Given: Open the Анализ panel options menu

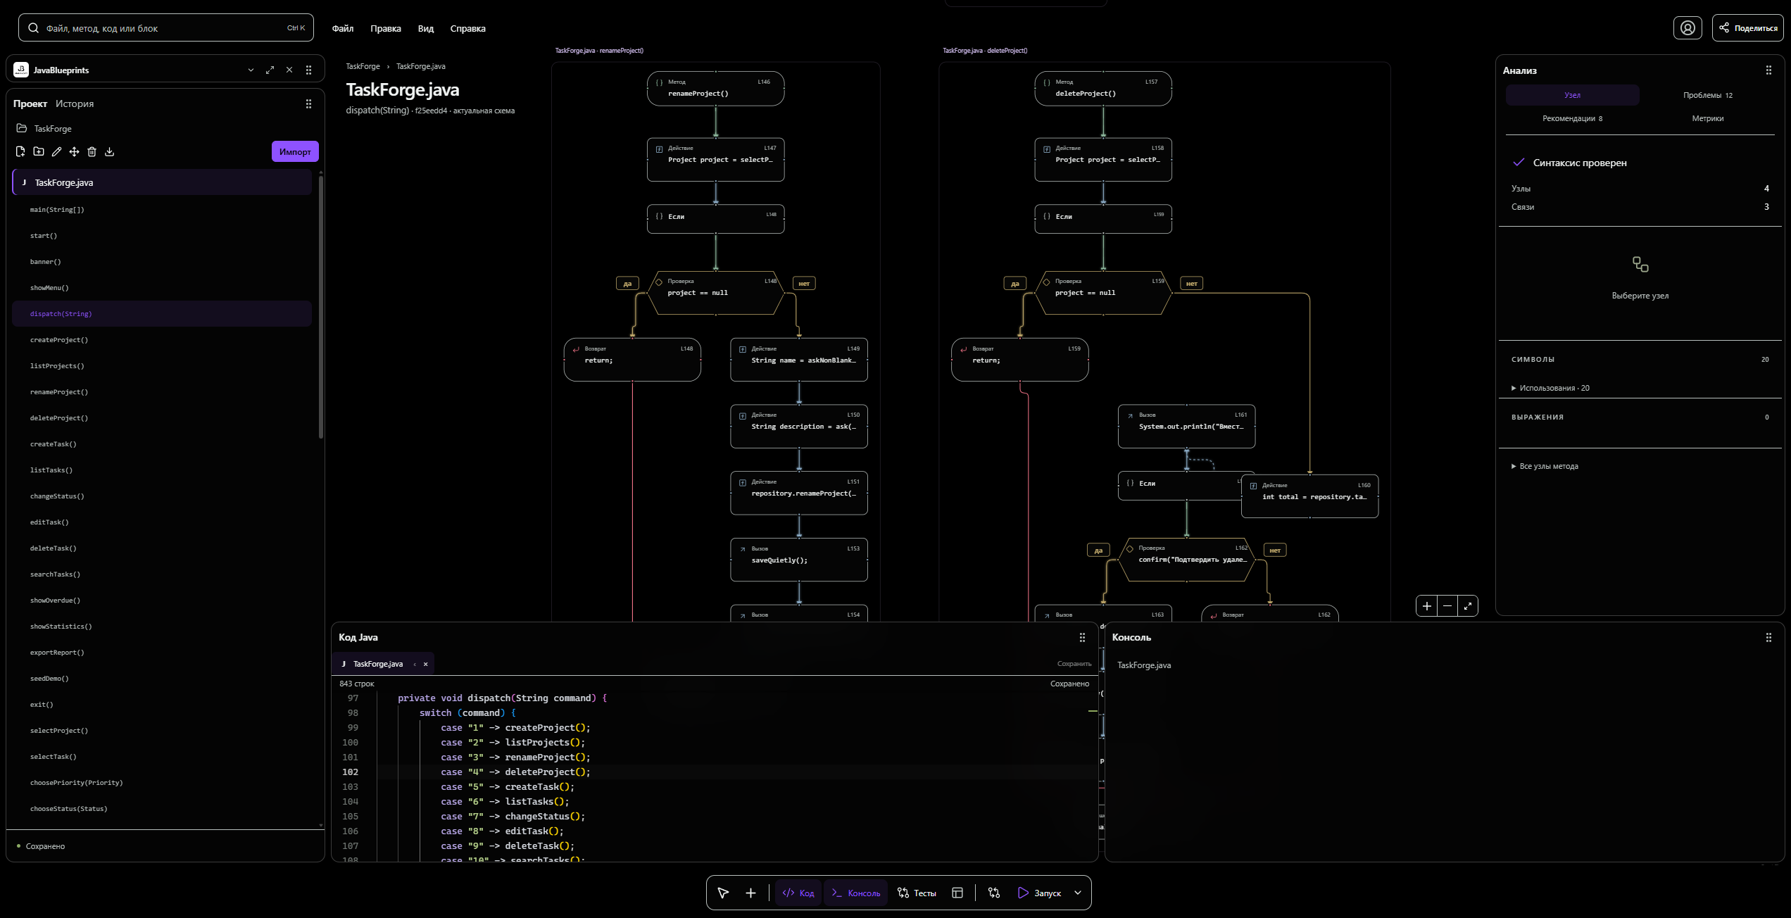Looking at the screenshot, I should pyautogui.click(x=1768, y=70).
